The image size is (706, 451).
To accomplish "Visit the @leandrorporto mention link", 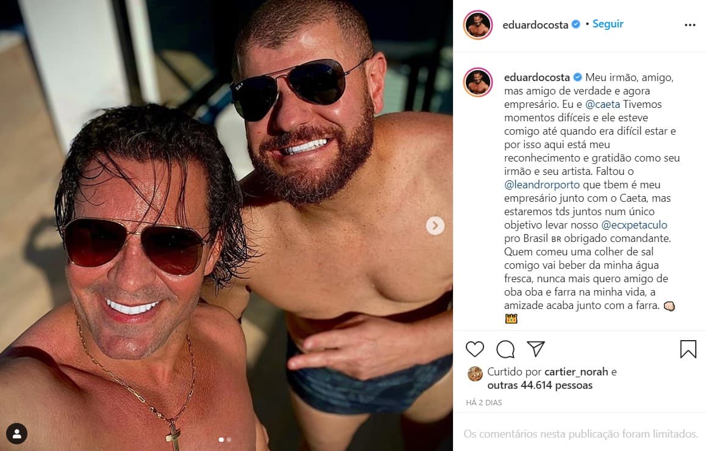I will click(x=542, y=185).
